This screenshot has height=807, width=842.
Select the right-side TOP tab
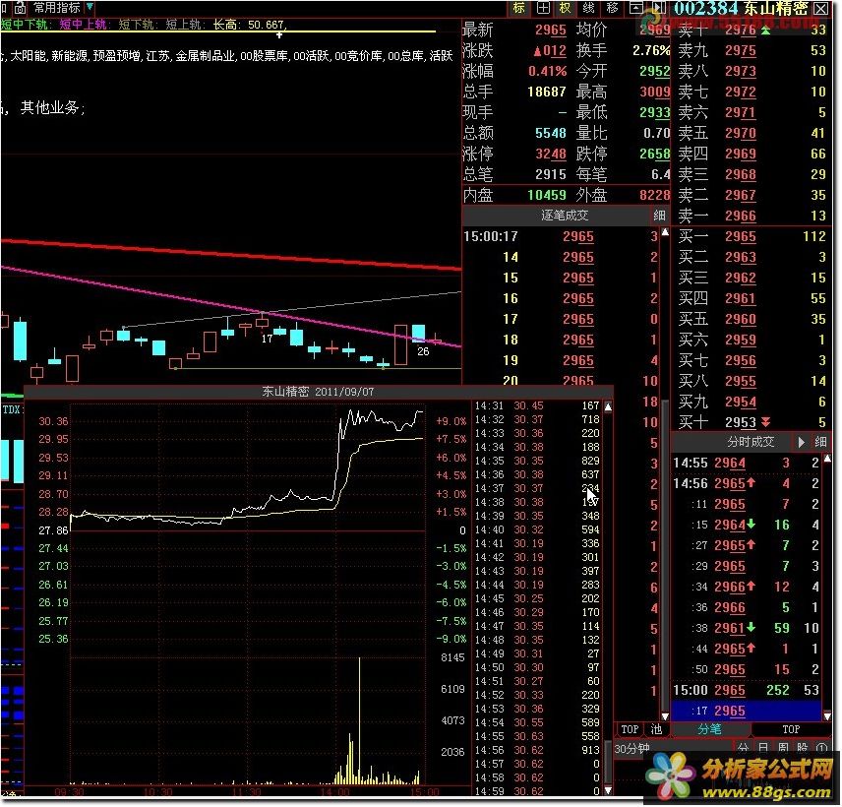click(791, 729)
